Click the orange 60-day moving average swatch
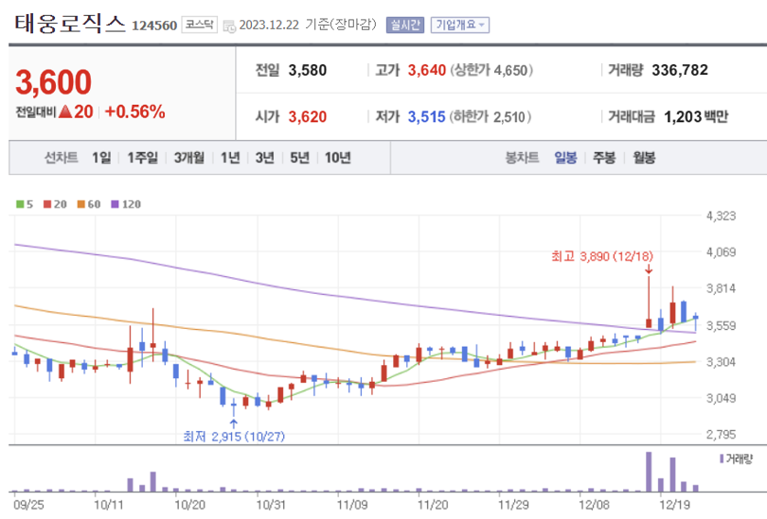The image size is (767, 519). pos(81,204)
